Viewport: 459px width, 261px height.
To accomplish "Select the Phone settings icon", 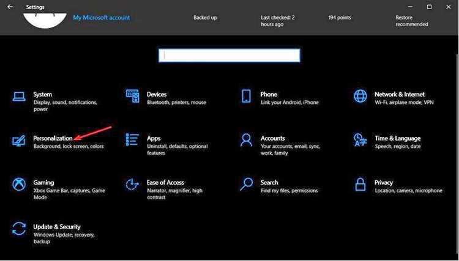I will [x=246, y=96].
